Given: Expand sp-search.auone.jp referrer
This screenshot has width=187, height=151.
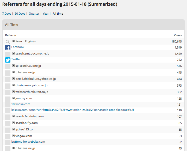Looking at the screenshot, I should pyautogui.click(x=13, y=66).
